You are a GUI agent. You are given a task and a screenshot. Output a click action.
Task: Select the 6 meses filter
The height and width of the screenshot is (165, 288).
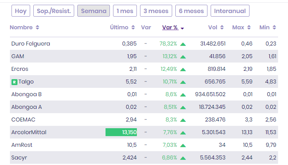pyautogui.click(x=191, y=11)
